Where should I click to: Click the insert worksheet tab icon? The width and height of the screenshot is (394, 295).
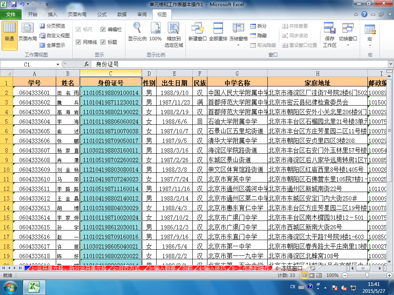pyautogui.click(x=312, y=268)
